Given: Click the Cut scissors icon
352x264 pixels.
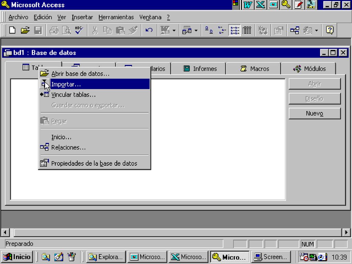Looking at the screenshot, I should [95, 30].
